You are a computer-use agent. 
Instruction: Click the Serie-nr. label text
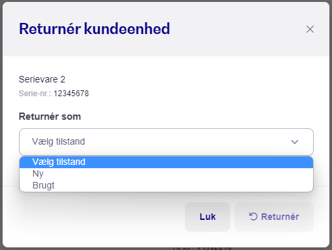point(35,94)
